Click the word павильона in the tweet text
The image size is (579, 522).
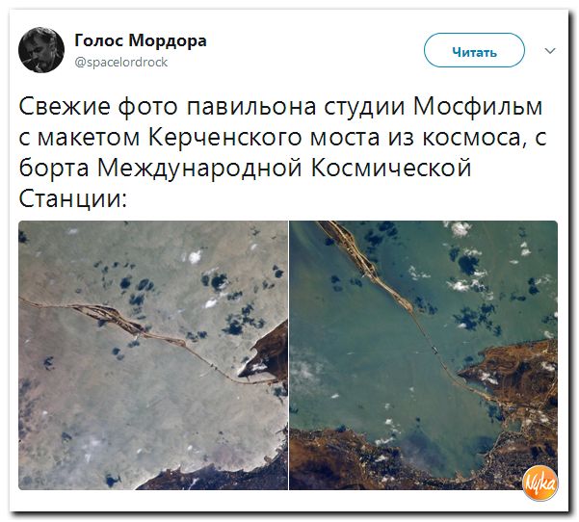pyautogui.click(x=251, y=107)
